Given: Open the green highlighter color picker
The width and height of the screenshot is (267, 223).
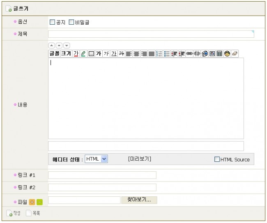Looking at the screenshot, I should tap(83, 54).
